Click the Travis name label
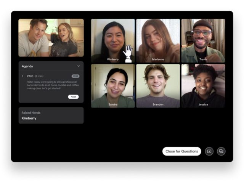 tap(203, 59)
